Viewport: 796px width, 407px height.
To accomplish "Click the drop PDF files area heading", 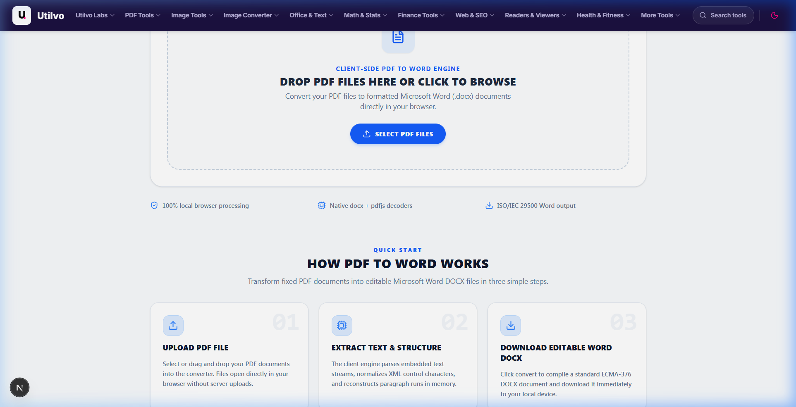I will tap(398, 82).
